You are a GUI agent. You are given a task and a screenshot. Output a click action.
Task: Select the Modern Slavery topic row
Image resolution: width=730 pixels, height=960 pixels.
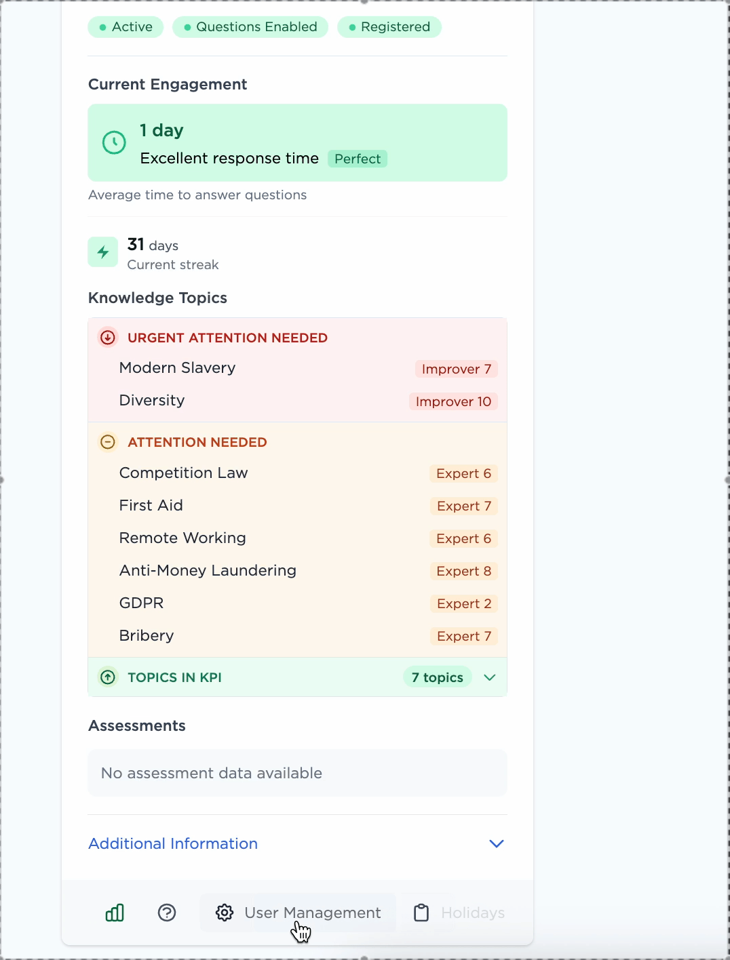pyautogui.click(x=178, y=368)
